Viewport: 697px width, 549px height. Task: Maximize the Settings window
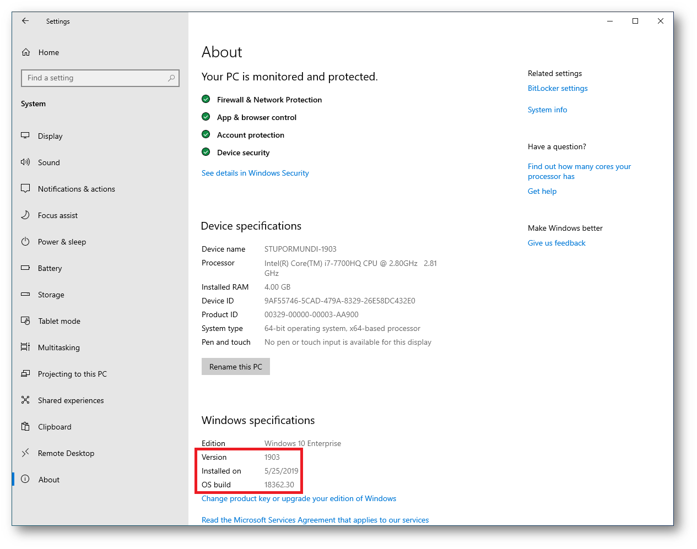pos(635,21)
